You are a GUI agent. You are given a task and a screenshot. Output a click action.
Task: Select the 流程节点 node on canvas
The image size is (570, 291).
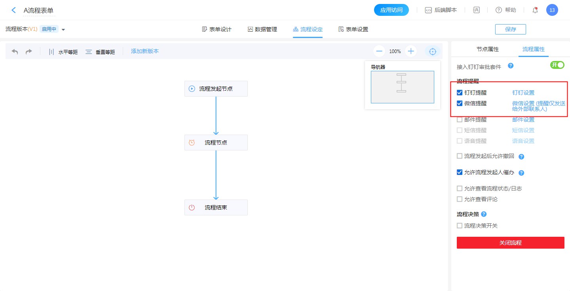216,143
